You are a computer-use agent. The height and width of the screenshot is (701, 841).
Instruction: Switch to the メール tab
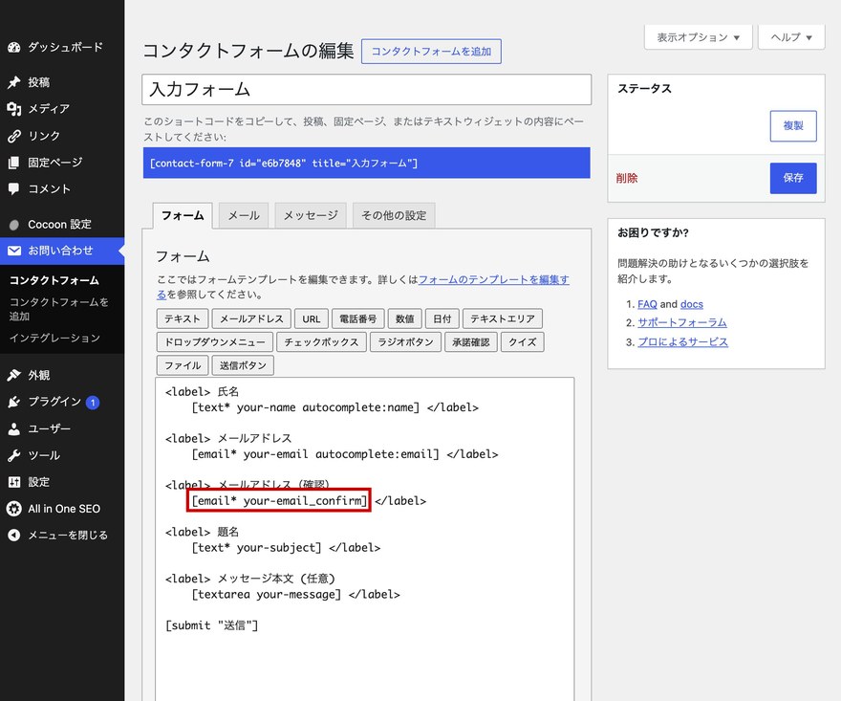coord(244,216)
